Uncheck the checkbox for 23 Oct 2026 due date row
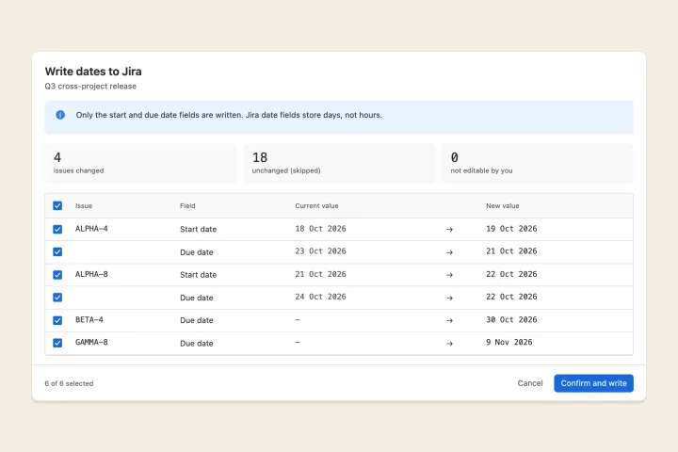This screenshot has width=678, height=452. click(x=57, y=251)
